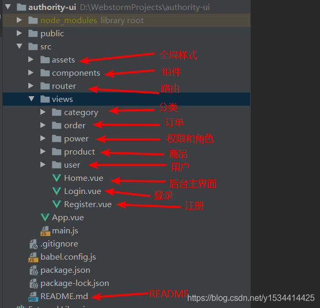This screenshot has height=308, width=320.
Task: Click the product folder icon
Action: click(57, 152)
